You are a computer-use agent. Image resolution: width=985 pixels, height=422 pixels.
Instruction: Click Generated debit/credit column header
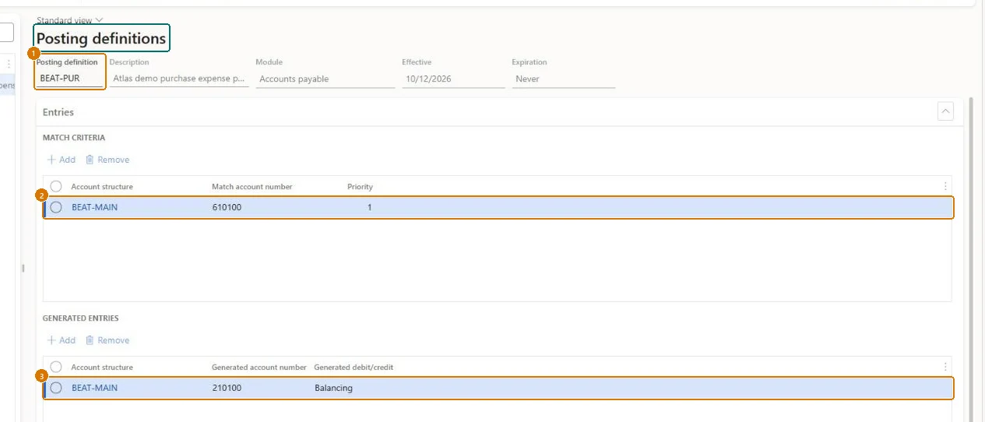(x=354, y=367)
